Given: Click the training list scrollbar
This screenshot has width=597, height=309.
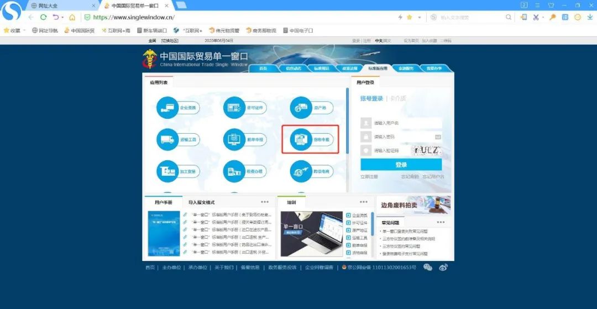Looking at the screenshot, I should coord(373,224).
